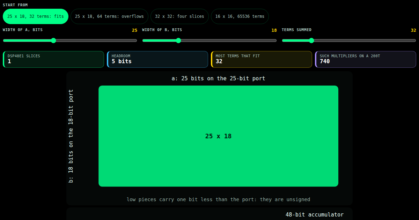Choose preset '25 x 18, 64 terms: overflows'
419x220 pixels.
109,16
